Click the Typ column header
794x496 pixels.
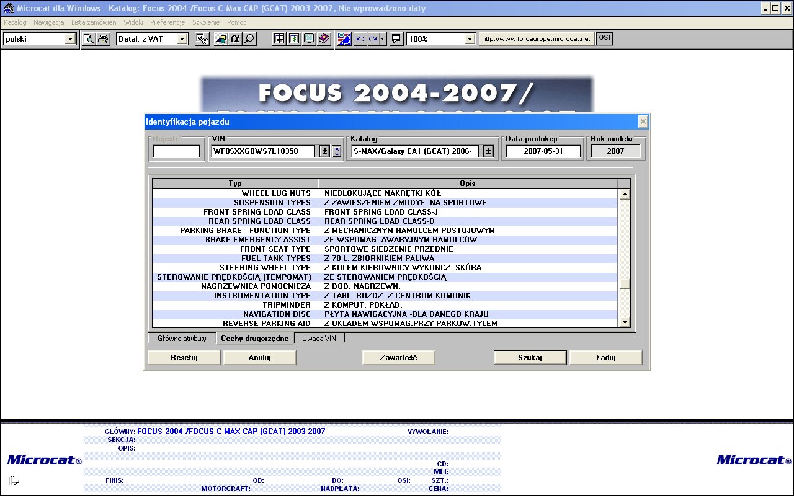click(x=235, y=184)
